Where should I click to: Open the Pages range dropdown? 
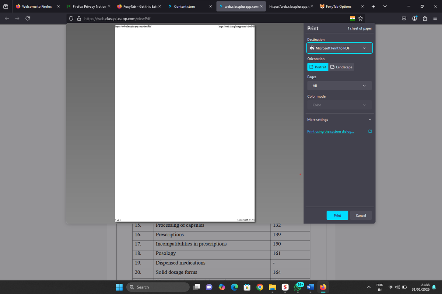(340, 86)
